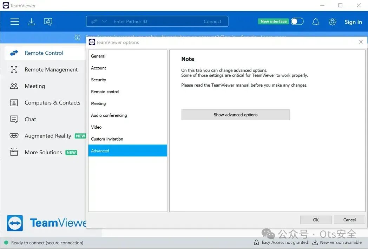
Task: Click New version available link
Action: (x=341, y=242)
